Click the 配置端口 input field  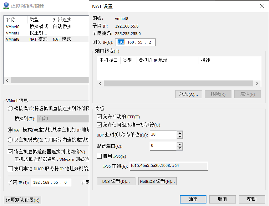[x=163, y=146]
